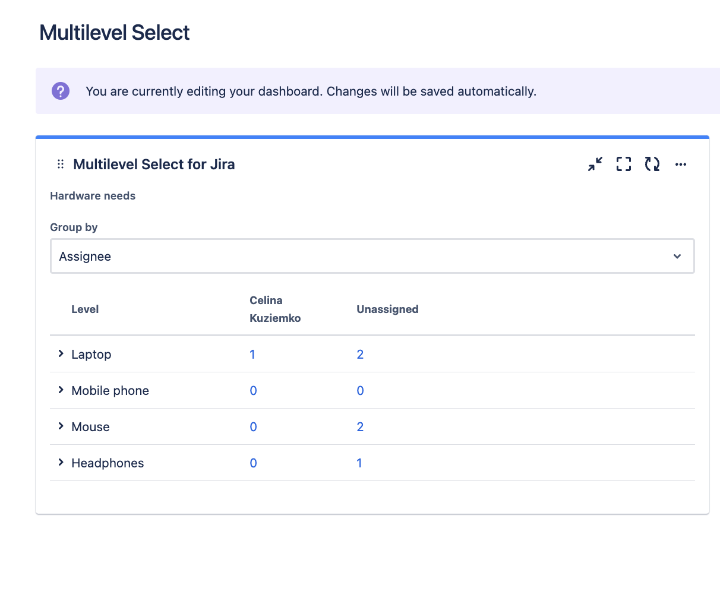Expand the Headphones row

(61, 462)
